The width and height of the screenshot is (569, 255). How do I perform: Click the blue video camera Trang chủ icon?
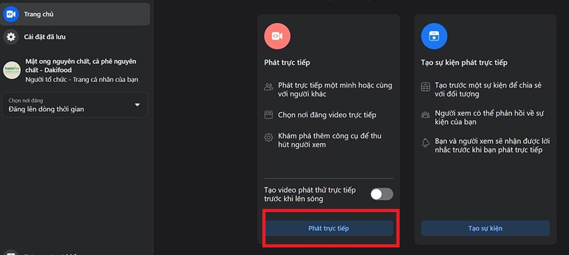[11, 14]
